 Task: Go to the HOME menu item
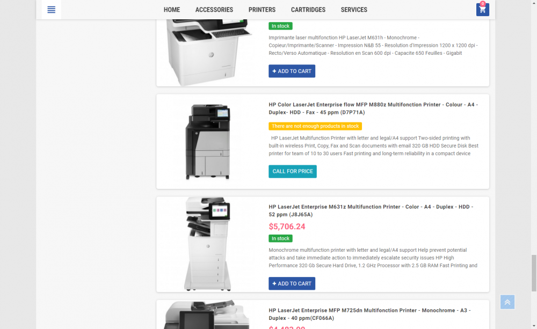pyautogui.click(x=172, y=10)
